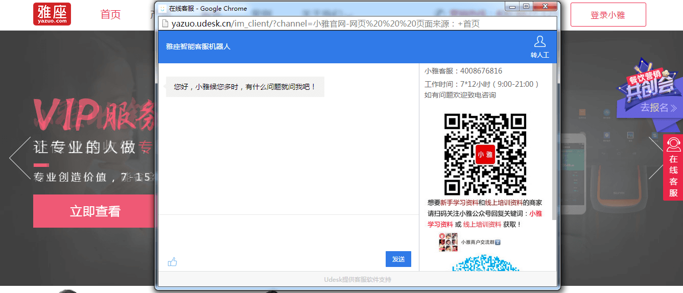This screenshot has width=683, height=293.
Task: Open the 在线客服 side widget
Action: click(673, 167)
